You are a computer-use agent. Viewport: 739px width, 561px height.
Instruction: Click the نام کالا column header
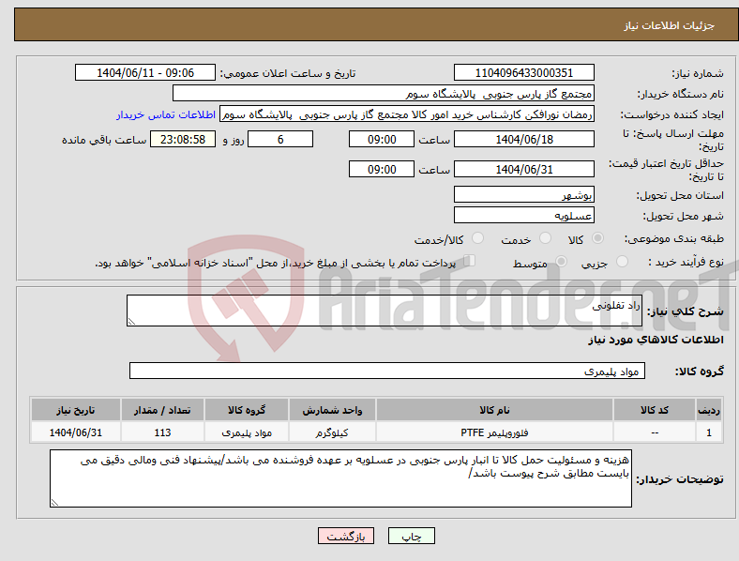click(494, 410)
